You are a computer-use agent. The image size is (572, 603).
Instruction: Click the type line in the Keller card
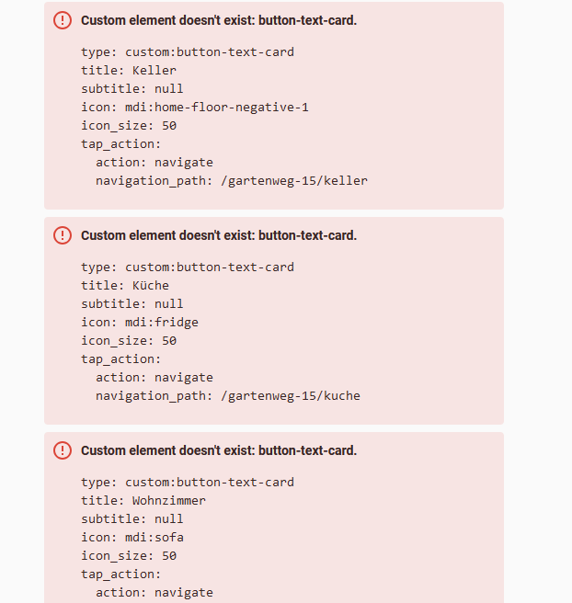click(188, 51)
